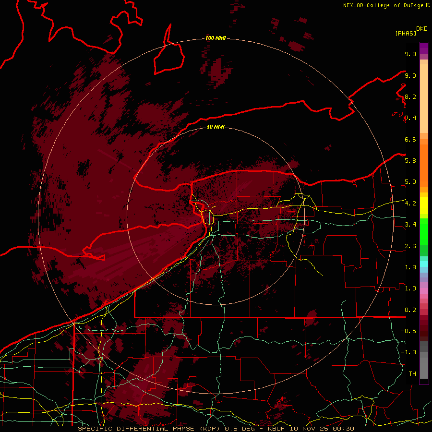Click the 5.0 scale value
Screen dimensions: 432x432
point(410,182)
